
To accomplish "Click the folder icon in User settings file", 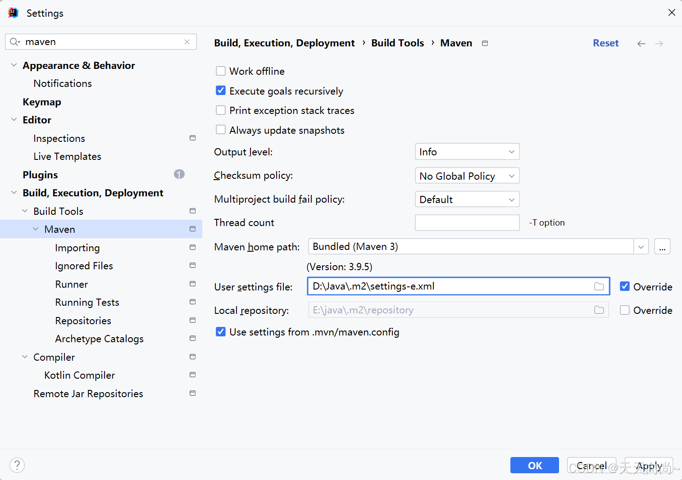I will click(599, 286).
